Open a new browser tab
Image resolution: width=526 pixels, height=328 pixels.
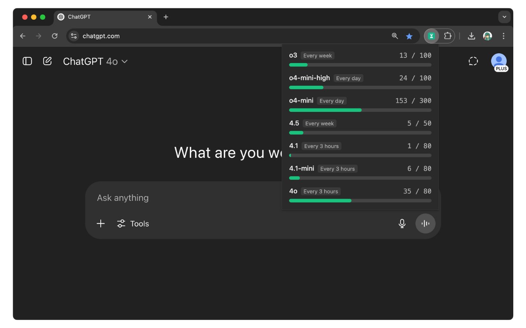[x=166, y=17]
